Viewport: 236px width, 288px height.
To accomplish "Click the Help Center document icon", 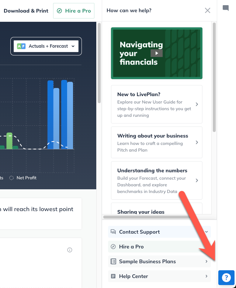I will (113, 276).
